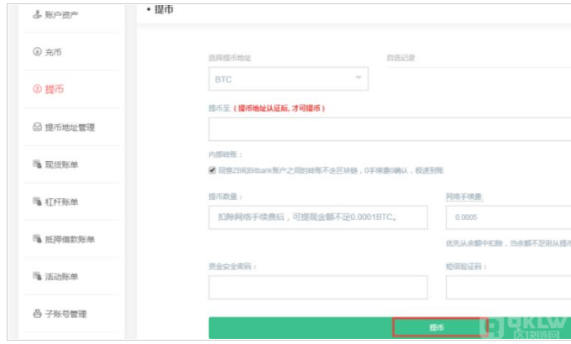Click the 网络手续费 0.0005 field
This screenshot has width=571, height=344.
(508, 217)
